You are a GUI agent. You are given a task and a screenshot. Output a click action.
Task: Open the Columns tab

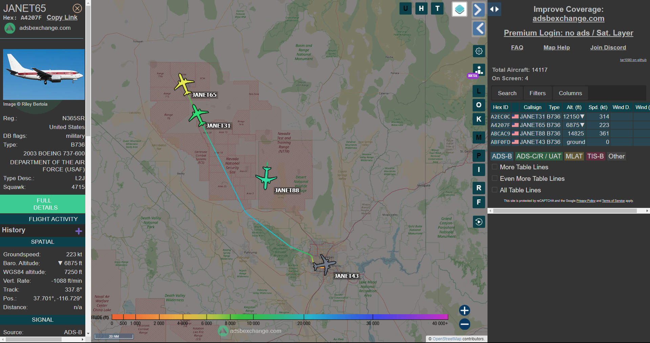(x=570, y=93)
